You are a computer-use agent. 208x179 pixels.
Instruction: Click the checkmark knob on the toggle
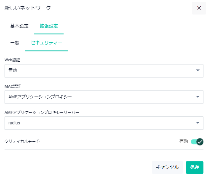click(x=200, y=142)
